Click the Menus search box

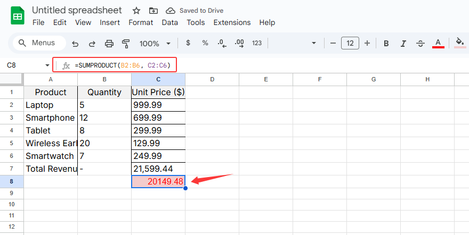38,43
